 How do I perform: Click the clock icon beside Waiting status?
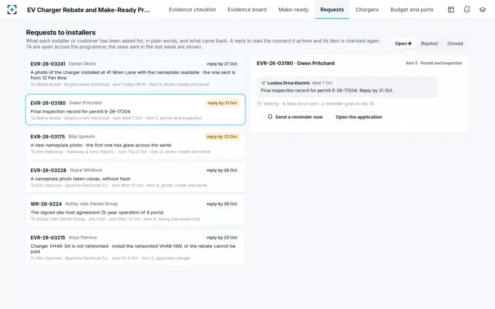click(259, 103)
